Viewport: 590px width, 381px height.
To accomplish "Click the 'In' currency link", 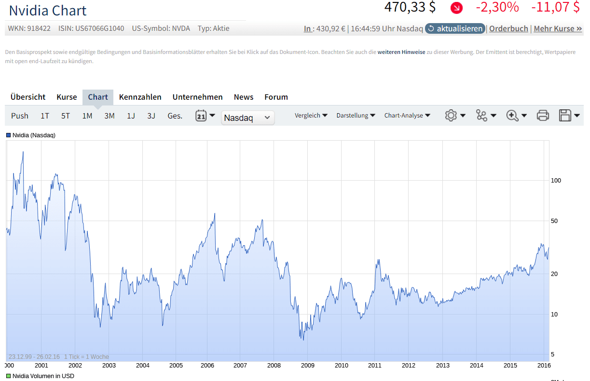I will [x=307, y=28].
